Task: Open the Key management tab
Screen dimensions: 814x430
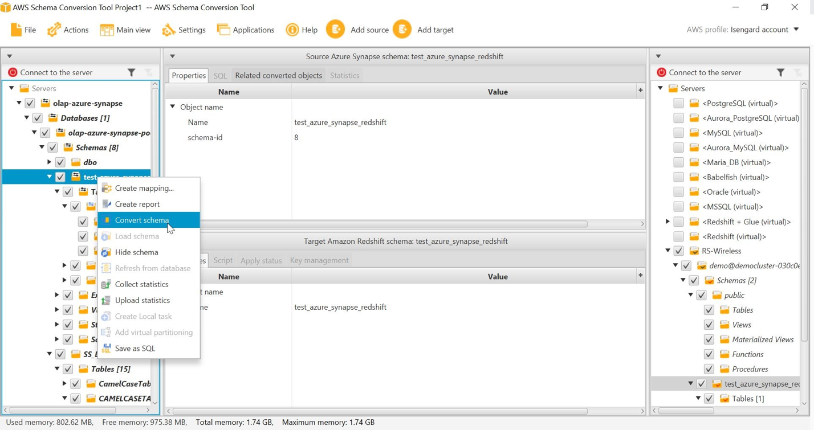Action: coord(319,260)
